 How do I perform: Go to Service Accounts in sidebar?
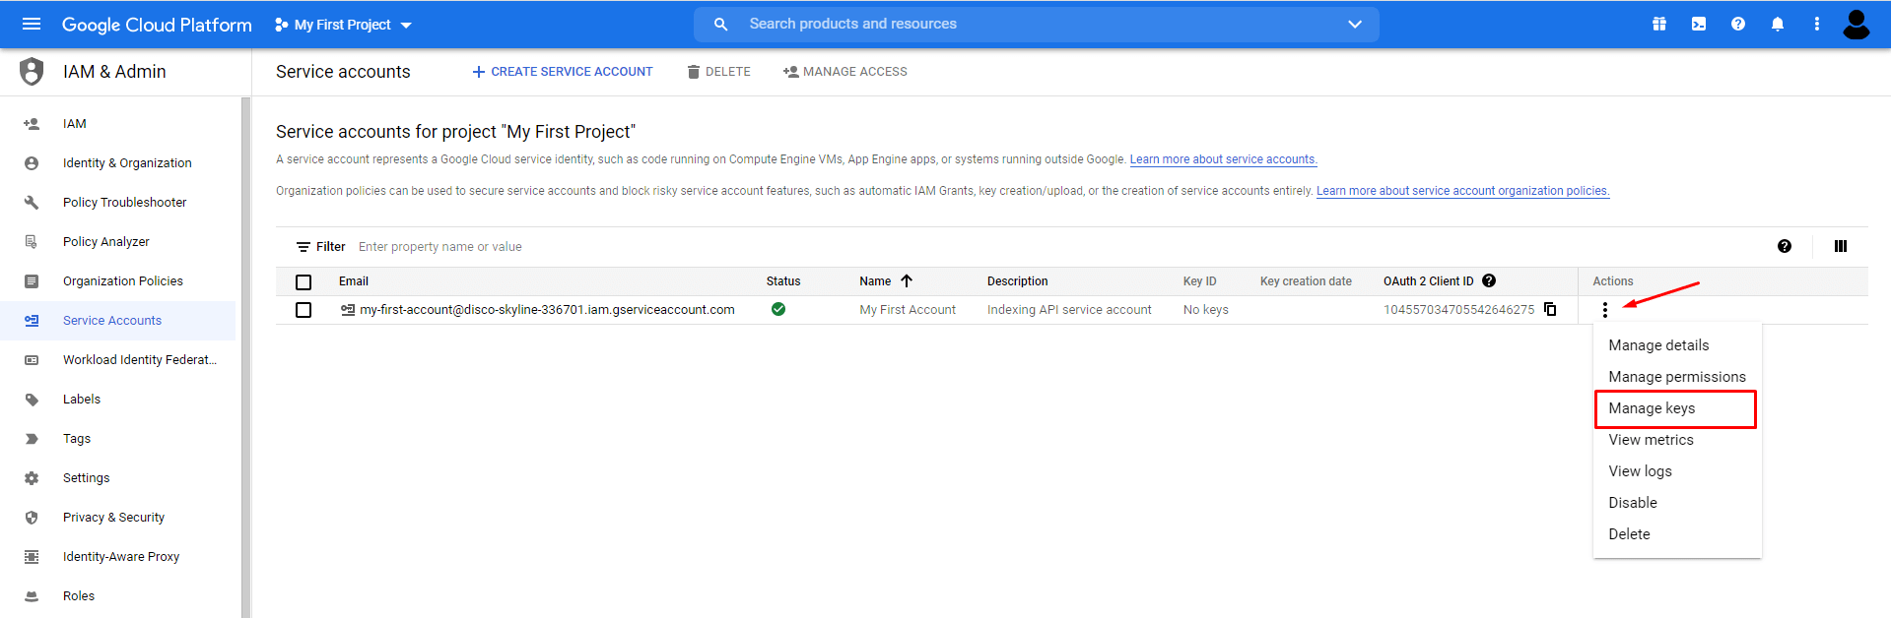point(118,321)
